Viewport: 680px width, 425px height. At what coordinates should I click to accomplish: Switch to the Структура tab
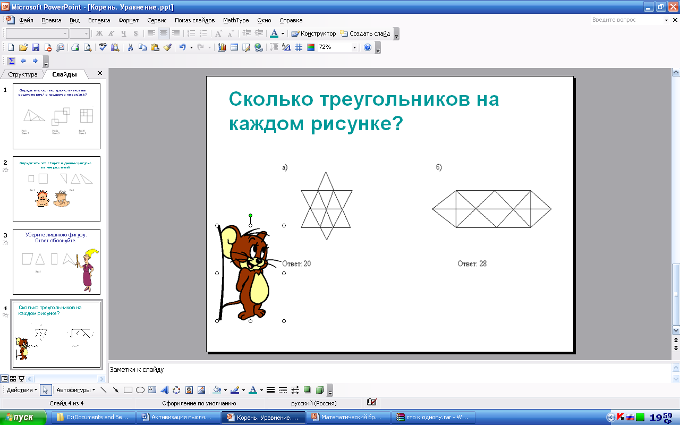coord(23,74)
